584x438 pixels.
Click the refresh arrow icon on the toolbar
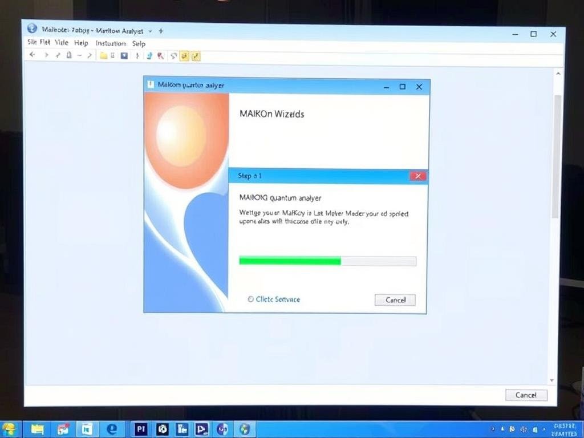[x=173, y=55]
